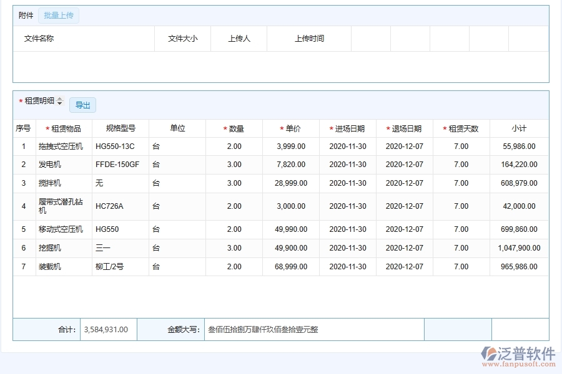Click the 上传时间 column header
The height and width of the screenshot is (374, 562).
click(x=308, y=38)
